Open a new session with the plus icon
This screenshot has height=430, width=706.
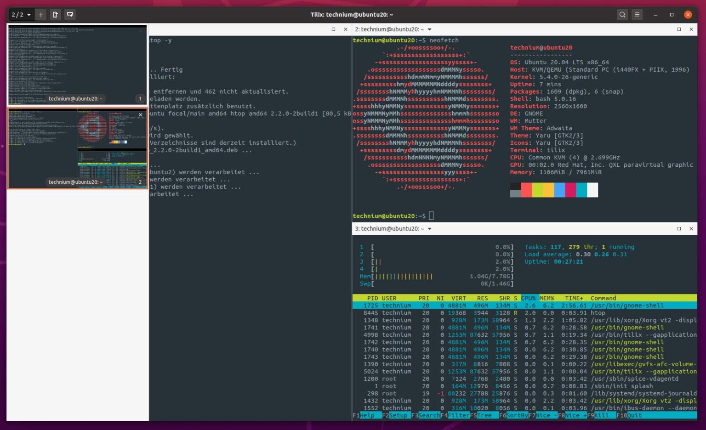pyautogui.click(x=40, y=14)
